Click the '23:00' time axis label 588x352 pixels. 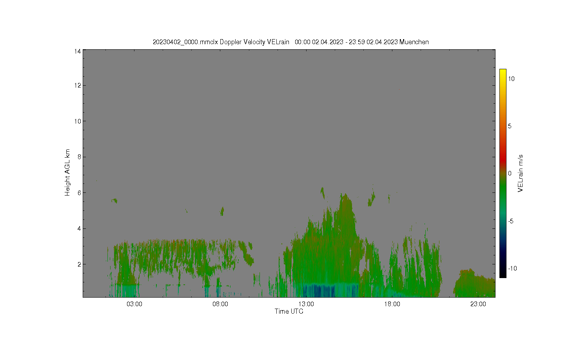point(478,304)
